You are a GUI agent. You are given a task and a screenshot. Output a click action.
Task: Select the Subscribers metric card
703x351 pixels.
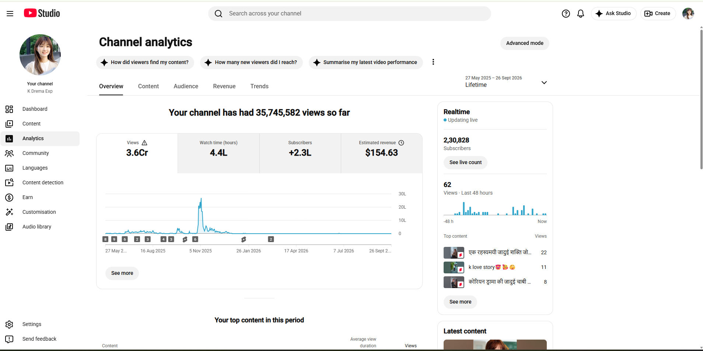(x=300, y=153)
